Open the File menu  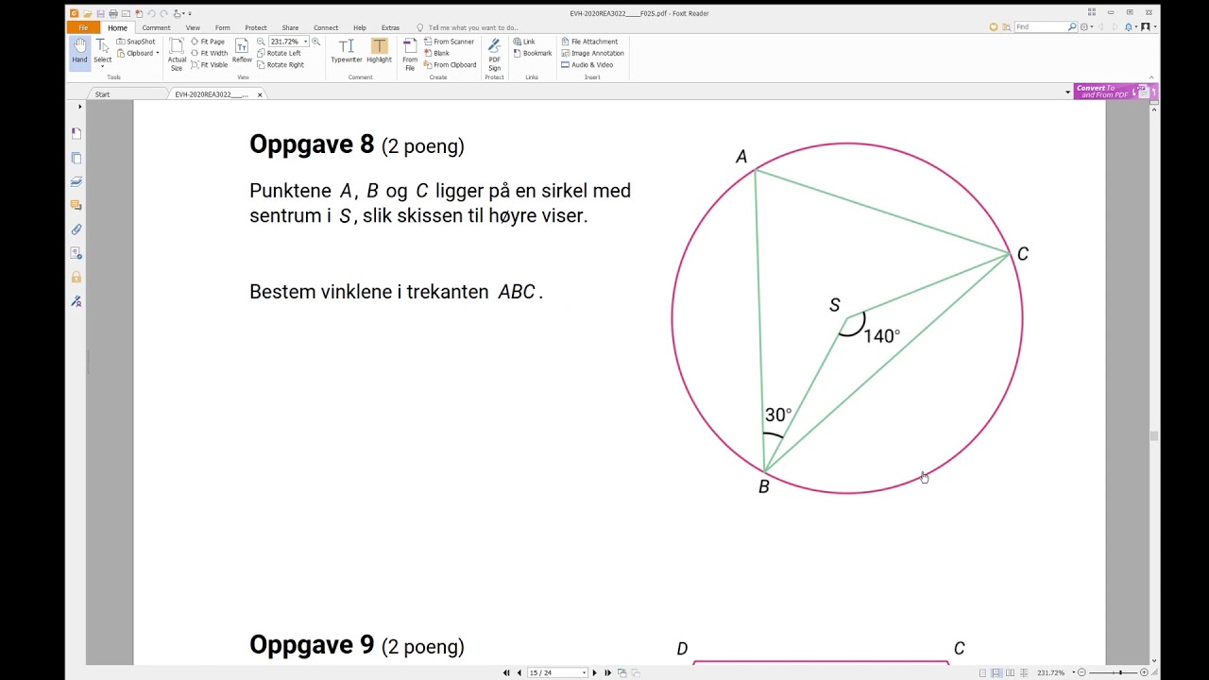pyautogui.click(x=83, y=28)
